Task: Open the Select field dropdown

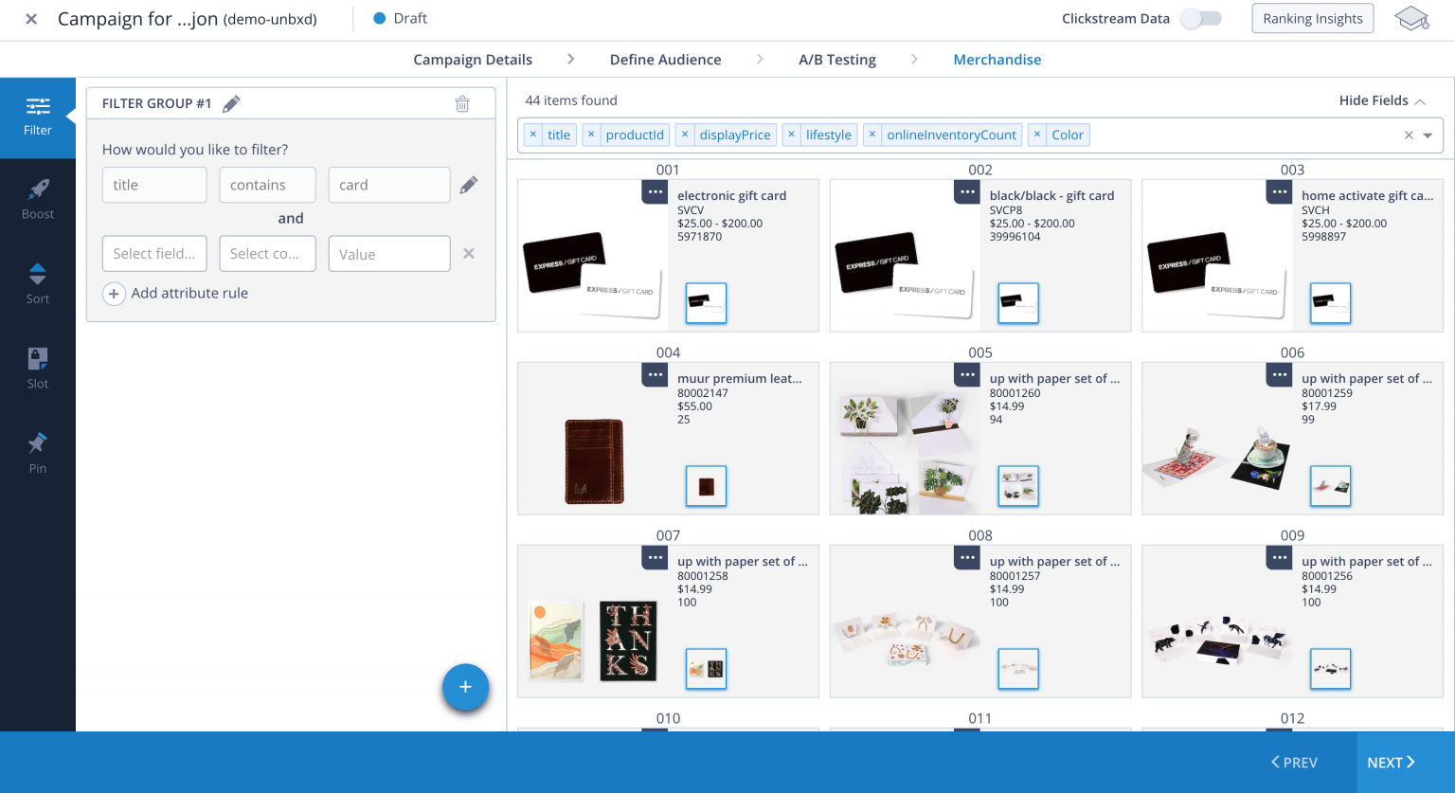Action: coord(154,254)
